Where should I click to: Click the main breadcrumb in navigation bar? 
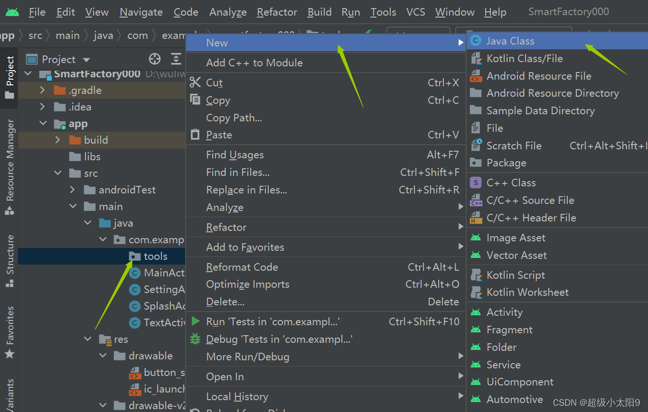(67, 36)
